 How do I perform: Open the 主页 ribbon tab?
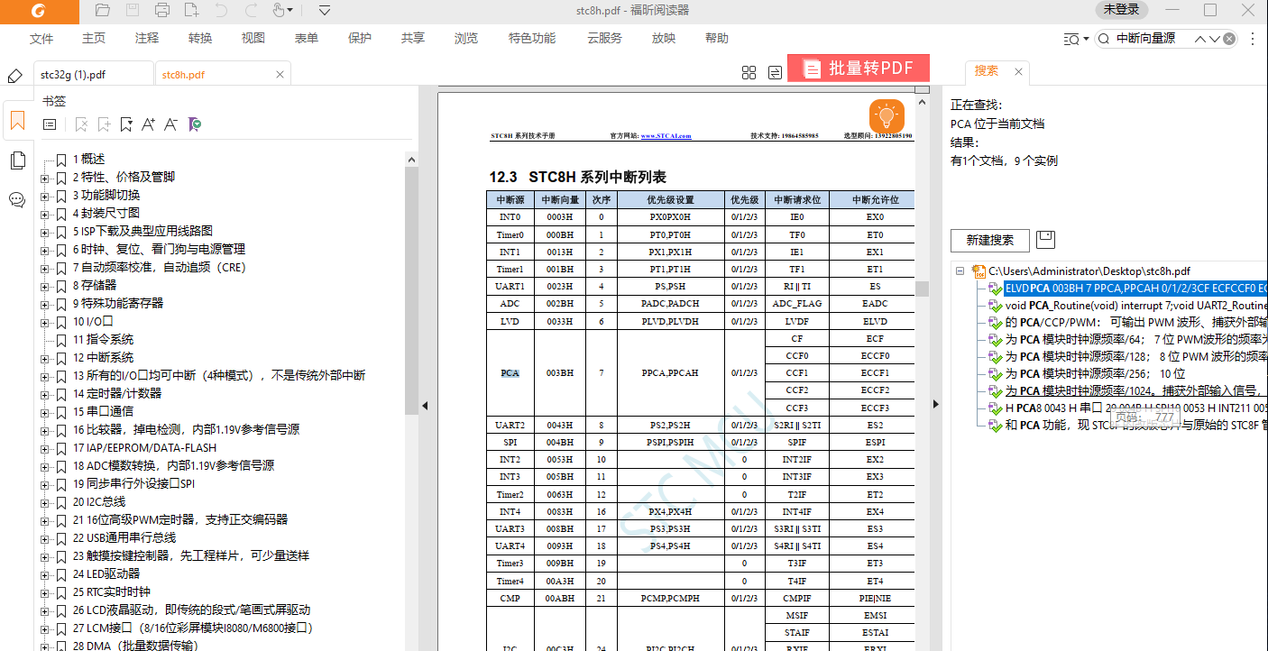(x=94, y=39)
